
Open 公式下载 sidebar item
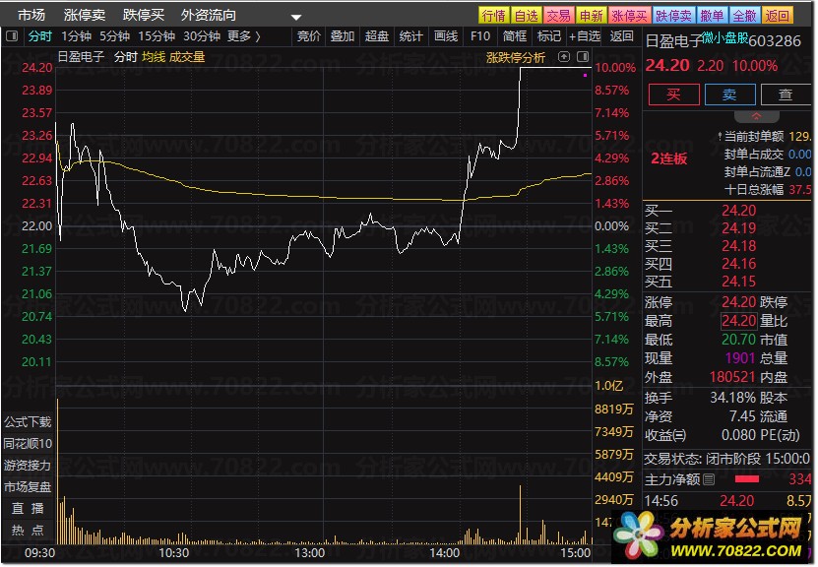(28, 421)
